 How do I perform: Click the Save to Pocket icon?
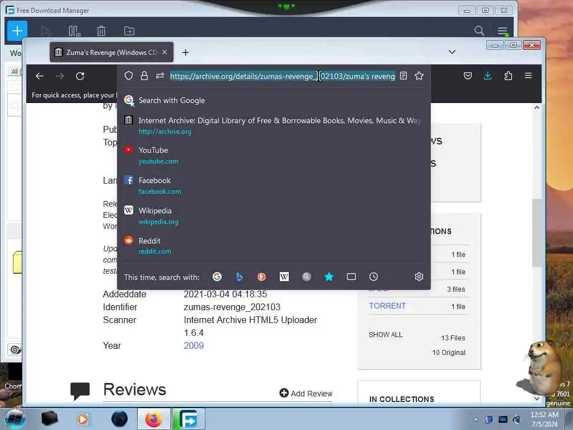click(468, 76)
